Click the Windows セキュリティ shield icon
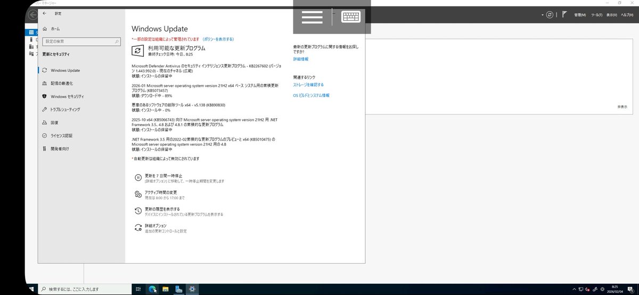639x295 pixels. (x=45, y=96)
